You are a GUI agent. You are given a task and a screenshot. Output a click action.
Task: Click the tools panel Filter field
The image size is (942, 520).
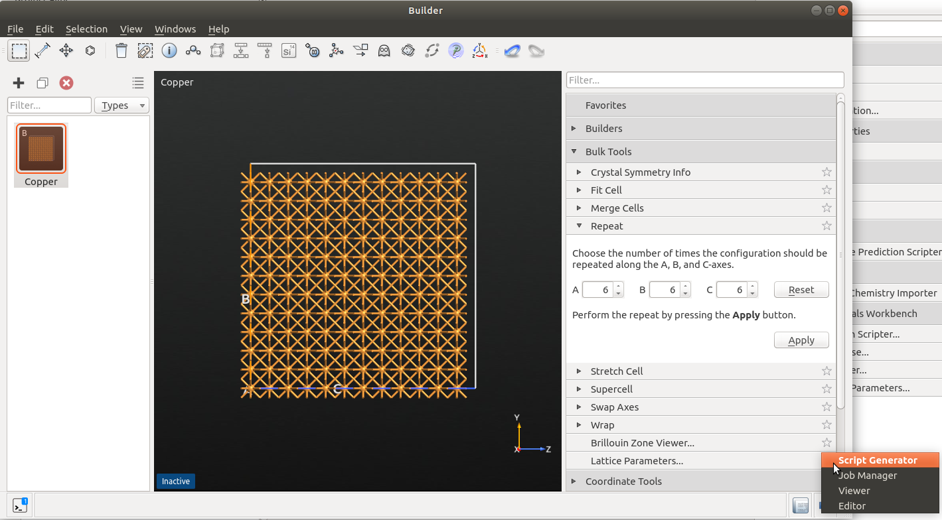pyautogui.click(x=705, y=80)
